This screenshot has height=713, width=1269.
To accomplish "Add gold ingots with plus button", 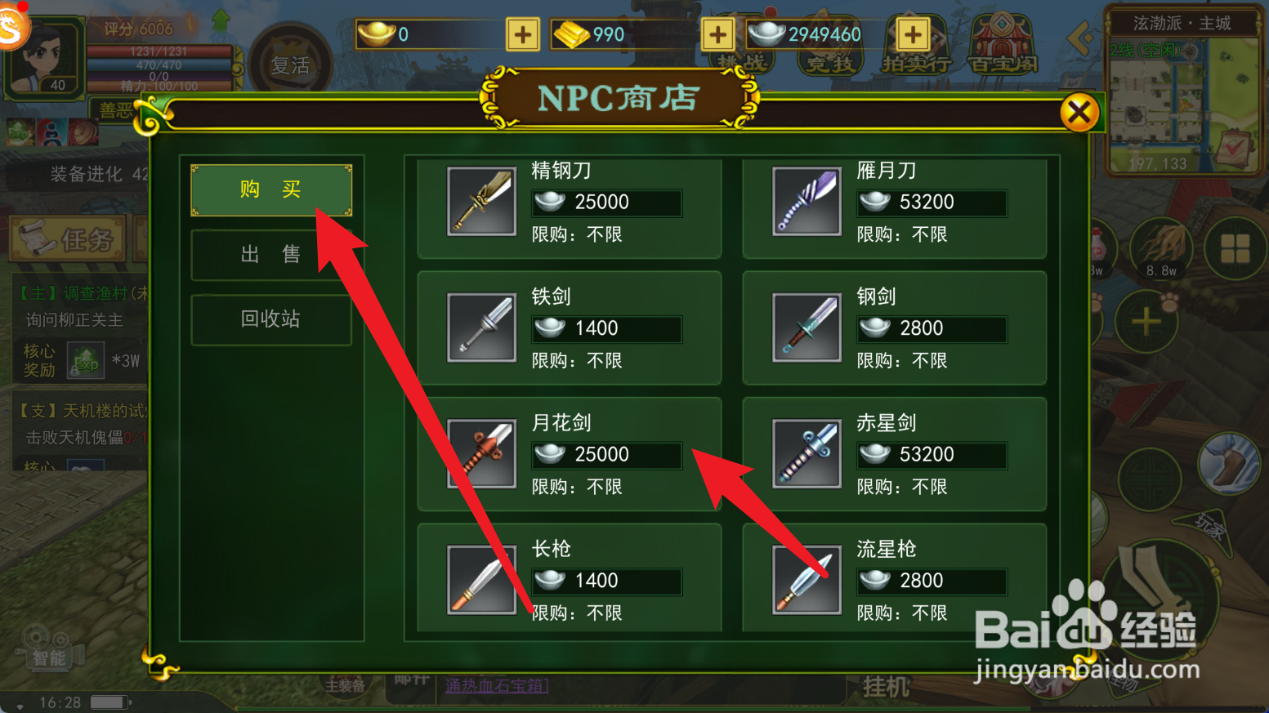I will [523, 35].
